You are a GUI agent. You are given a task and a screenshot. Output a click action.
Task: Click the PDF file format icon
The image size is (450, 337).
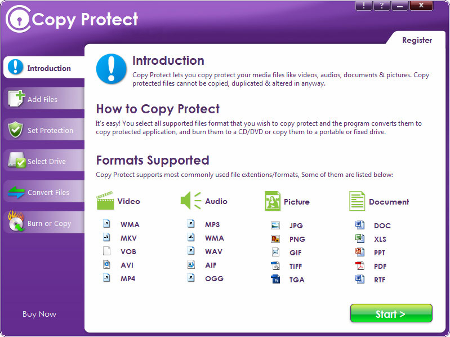pos(359,266)
